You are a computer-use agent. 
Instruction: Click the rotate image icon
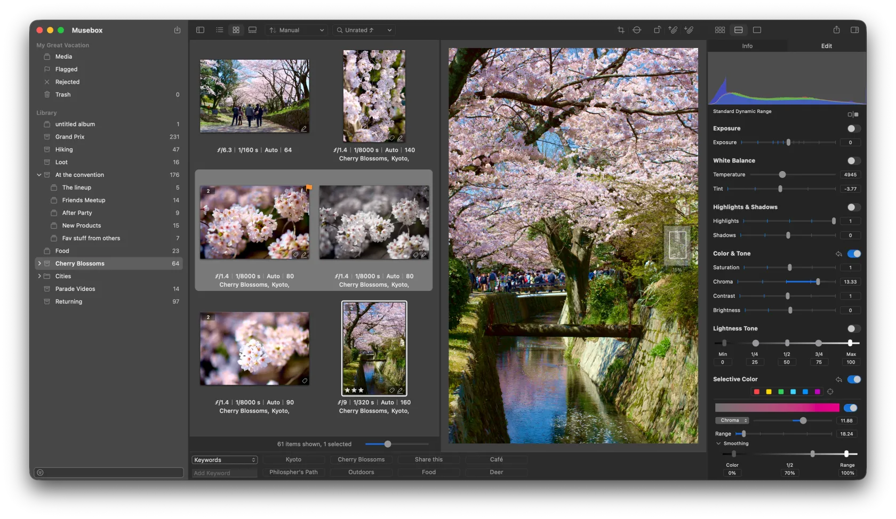click(657, 30)
